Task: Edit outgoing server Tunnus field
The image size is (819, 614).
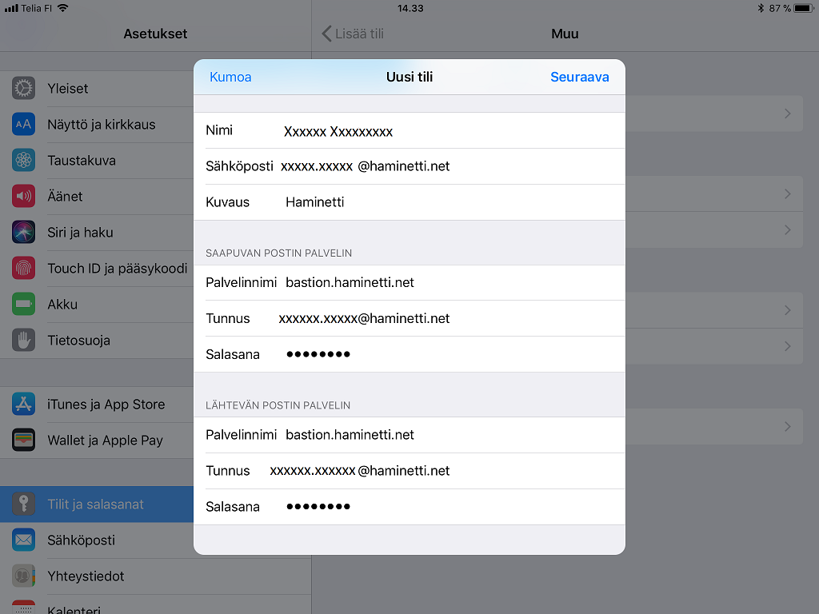Action: coord(409,471)
